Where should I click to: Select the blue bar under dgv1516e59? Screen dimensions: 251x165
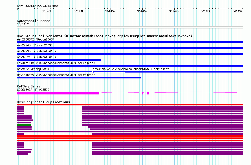(79, 78)
